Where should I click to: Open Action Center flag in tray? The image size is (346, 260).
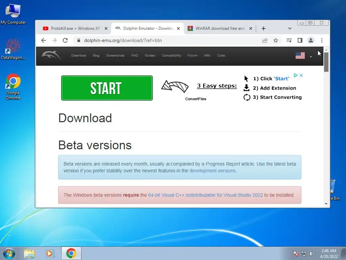[x=295, y=254]
